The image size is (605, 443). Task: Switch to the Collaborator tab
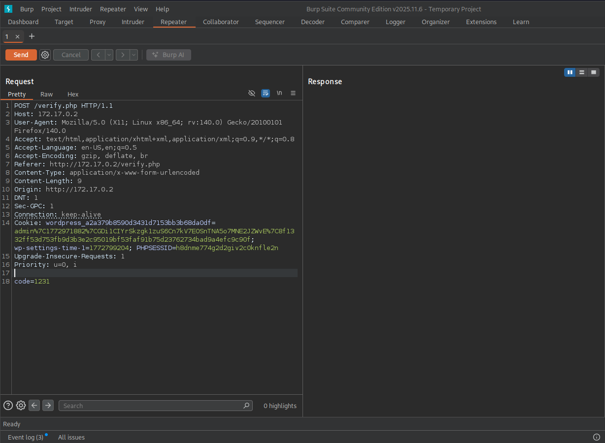click(x=221, y=22)
